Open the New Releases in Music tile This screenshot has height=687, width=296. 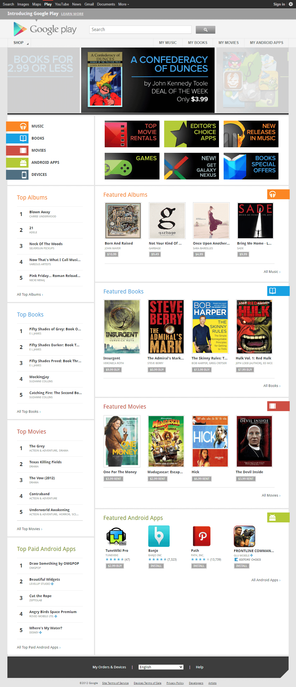tap(251, 134)
